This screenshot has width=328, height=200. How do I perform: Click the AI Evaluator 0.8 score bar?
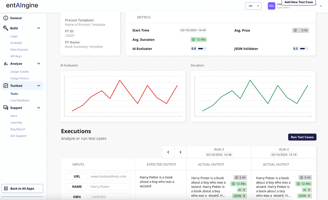click(198, 49)
